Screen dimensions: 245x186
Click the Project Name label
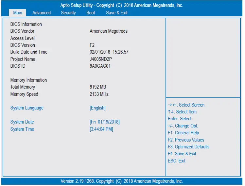pyautogui.click(x=23, y=59)
